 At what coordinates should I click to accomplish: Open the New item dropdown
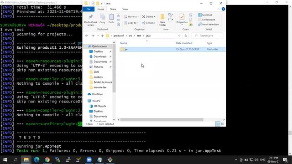(170, 15)
